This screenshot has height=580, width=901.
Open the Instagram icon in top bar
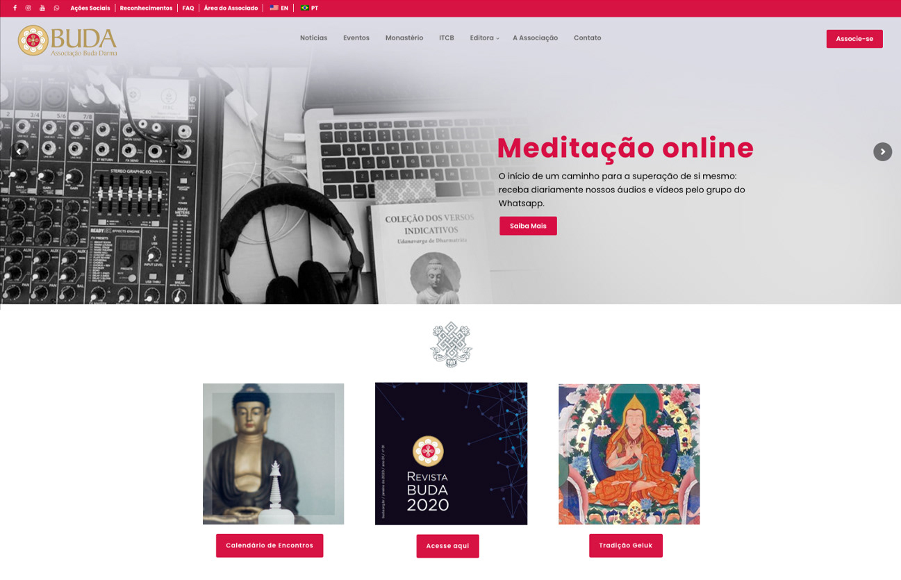28,8
